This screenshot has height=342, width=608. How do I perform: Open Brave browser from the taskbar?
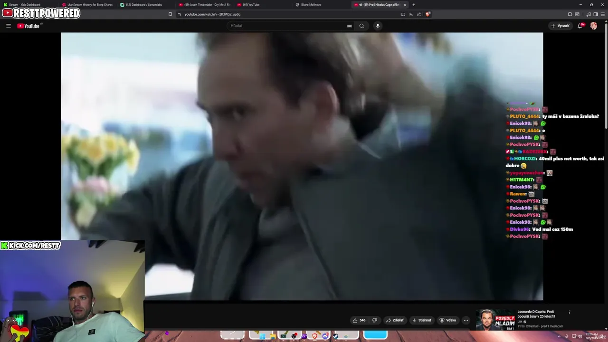(314, 336)
